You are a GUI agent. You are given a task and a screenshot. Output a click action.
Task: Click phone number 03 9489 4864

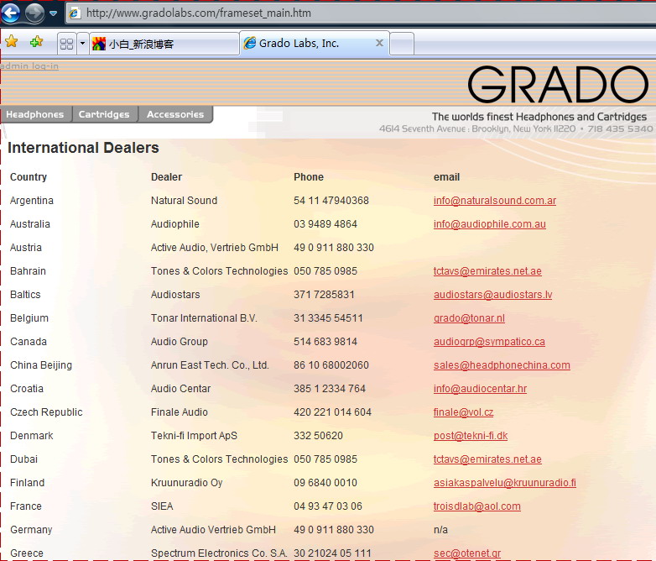325,224
